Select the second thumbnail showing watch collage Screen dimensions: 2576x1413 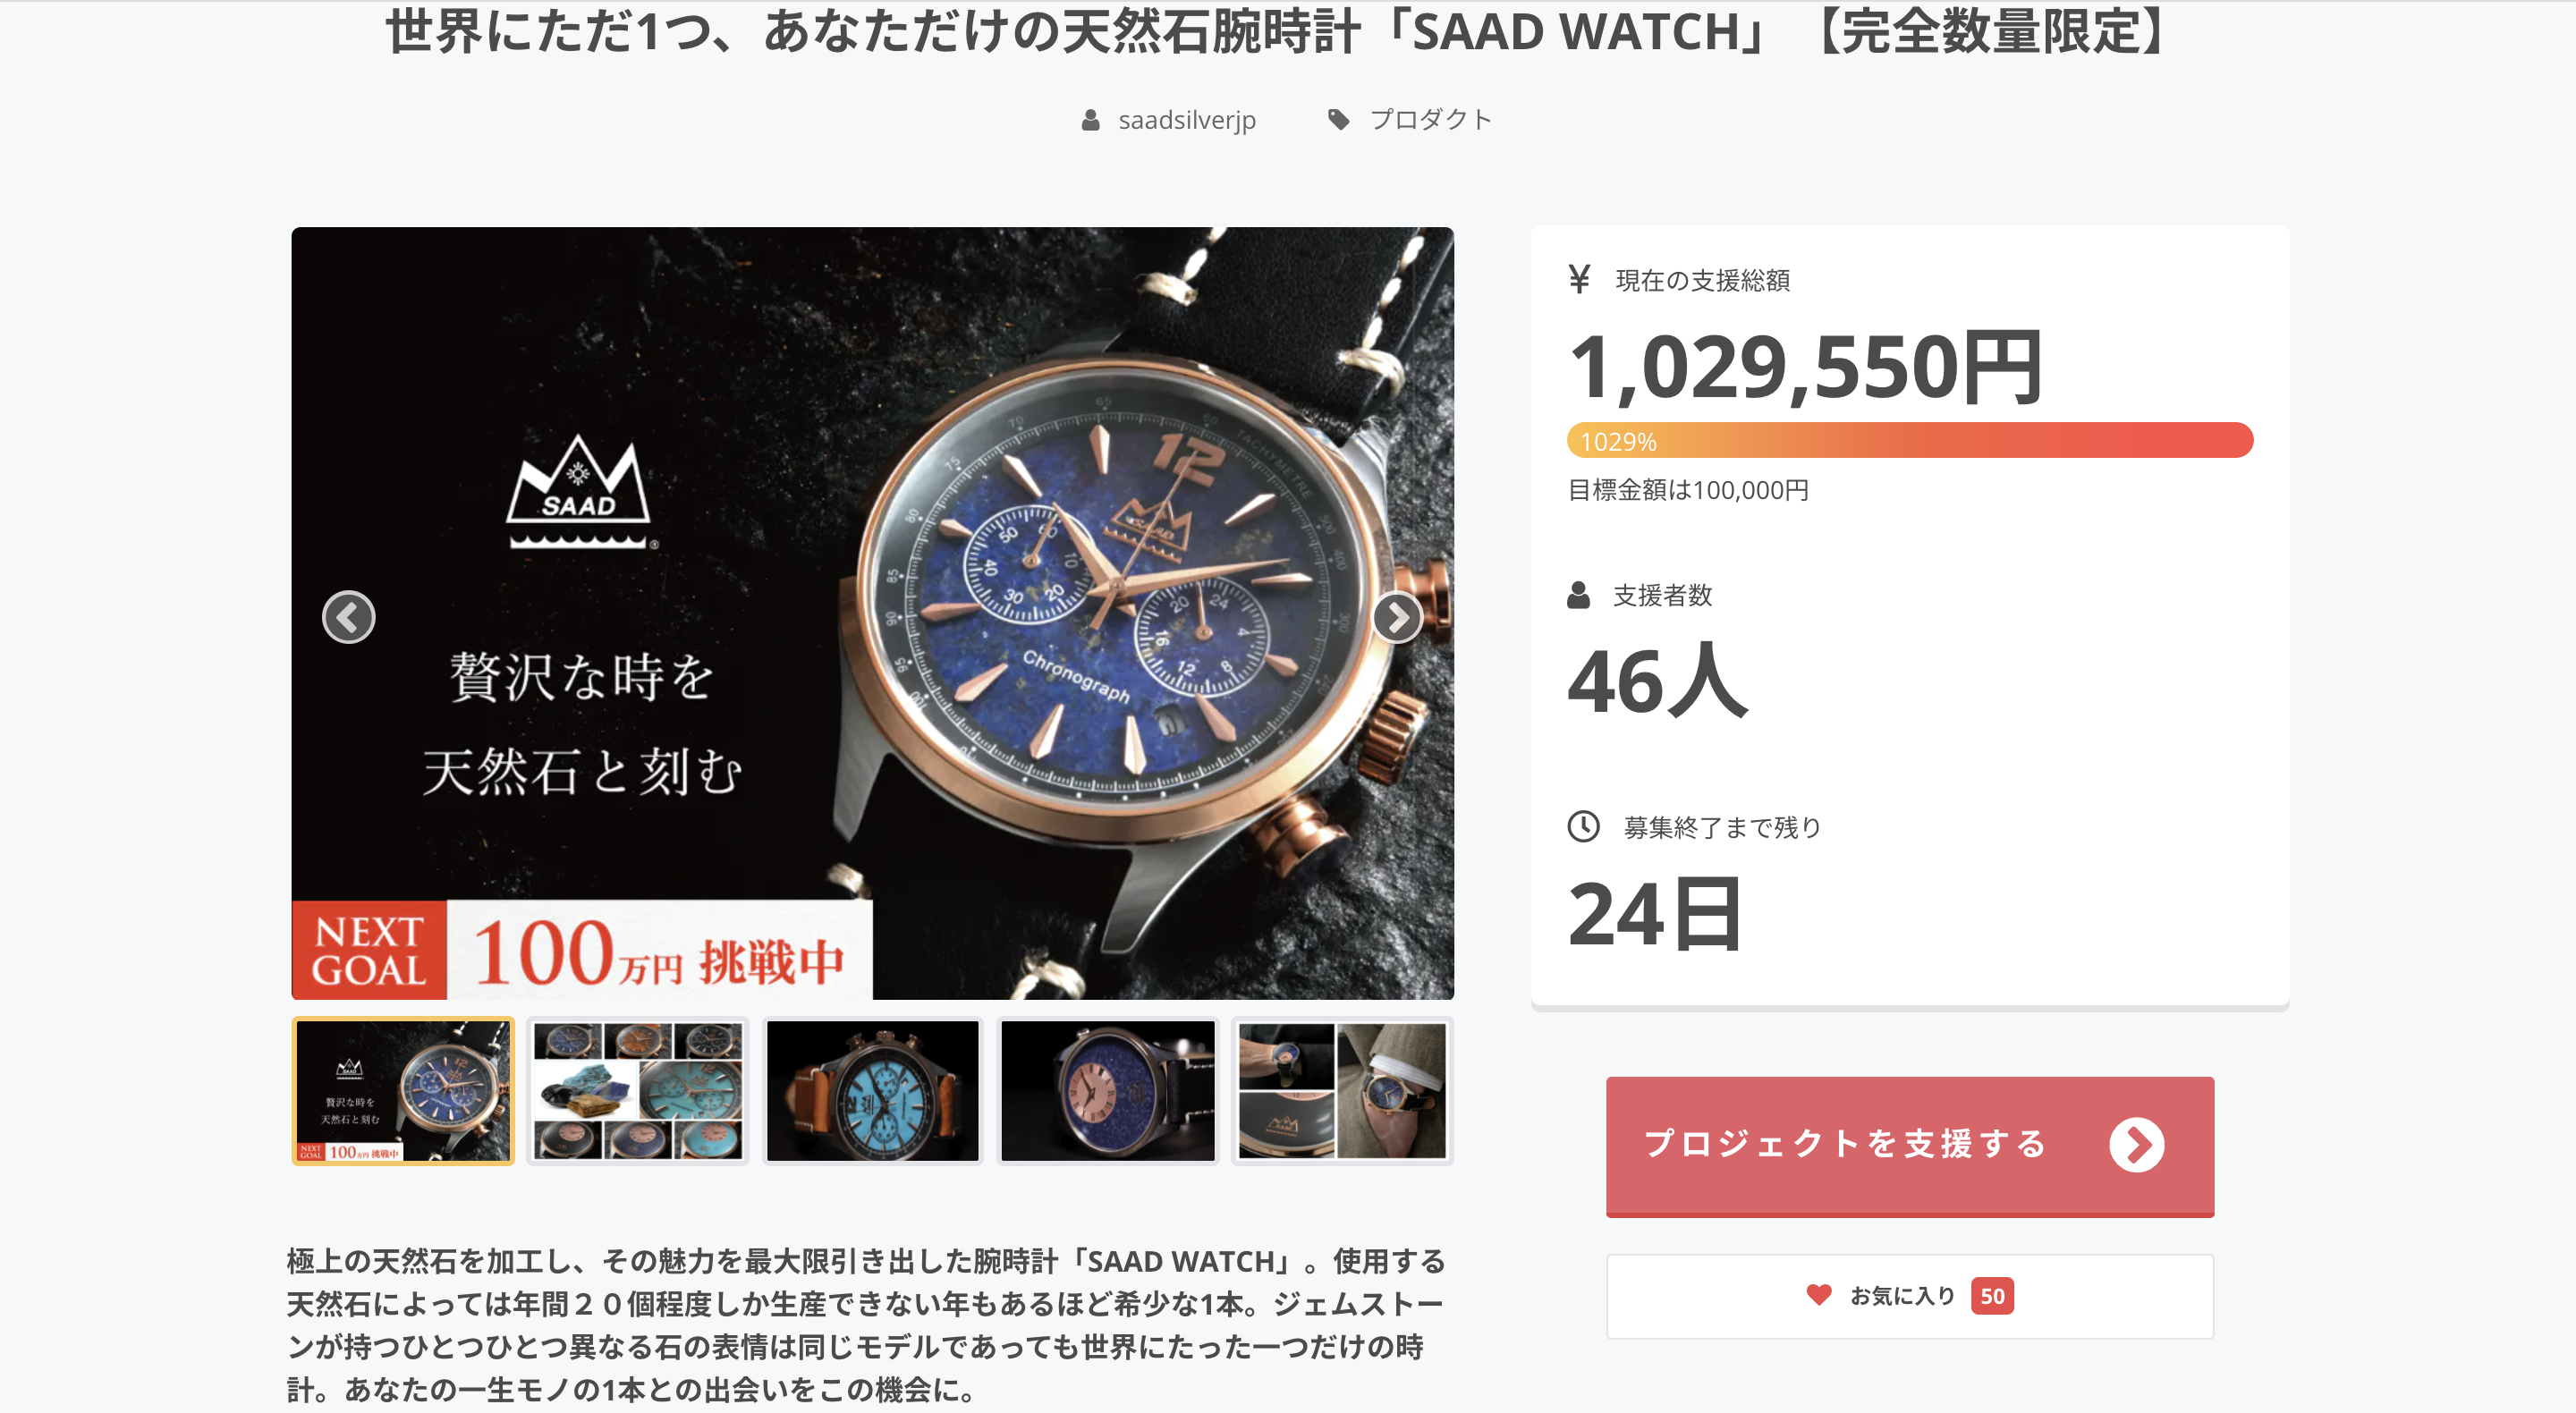click(x=638, y=1091)
